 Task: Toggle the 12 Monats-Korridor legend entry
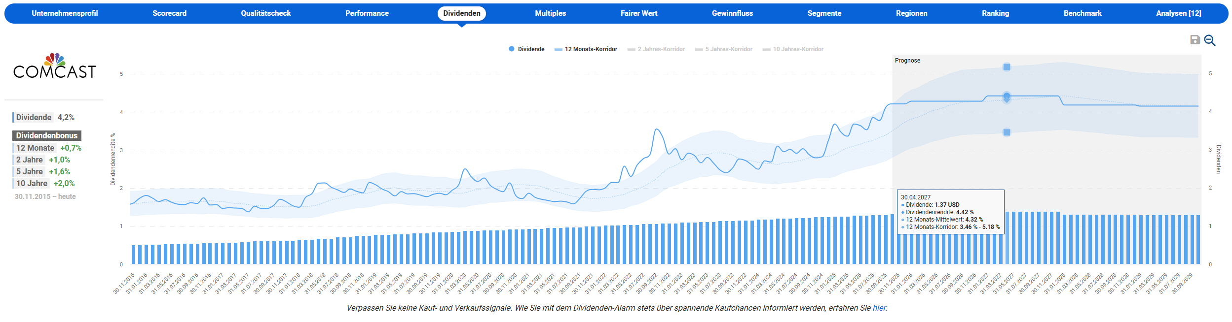pyautogui.click(x=586, y=49)
